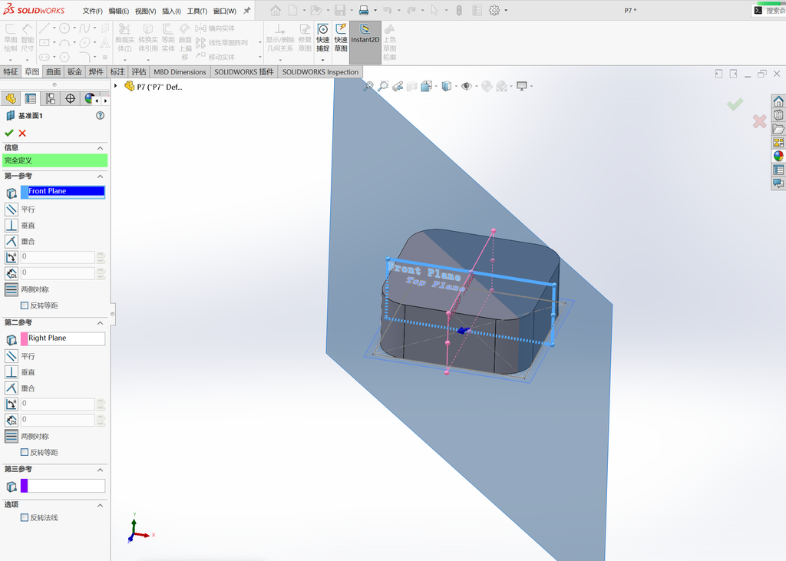Open the File Explorer folder task pane icon
This screenshot has height=561, width=786.
pos(778,129)
